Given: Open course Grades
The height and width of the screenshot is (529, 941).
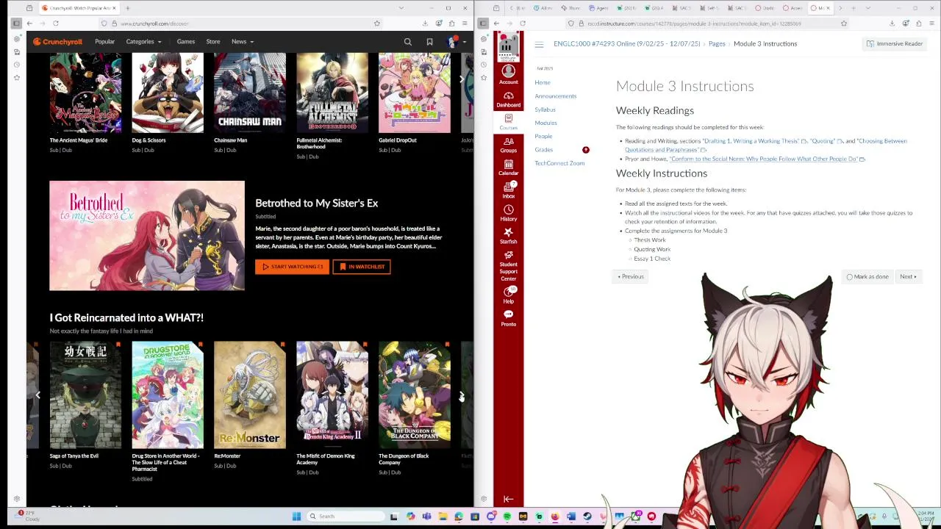Looking at the screenshot, I should point(544,150).
